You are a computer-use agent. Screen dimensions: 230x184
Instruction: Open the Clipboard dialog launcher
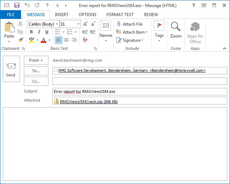click(23, 49)
